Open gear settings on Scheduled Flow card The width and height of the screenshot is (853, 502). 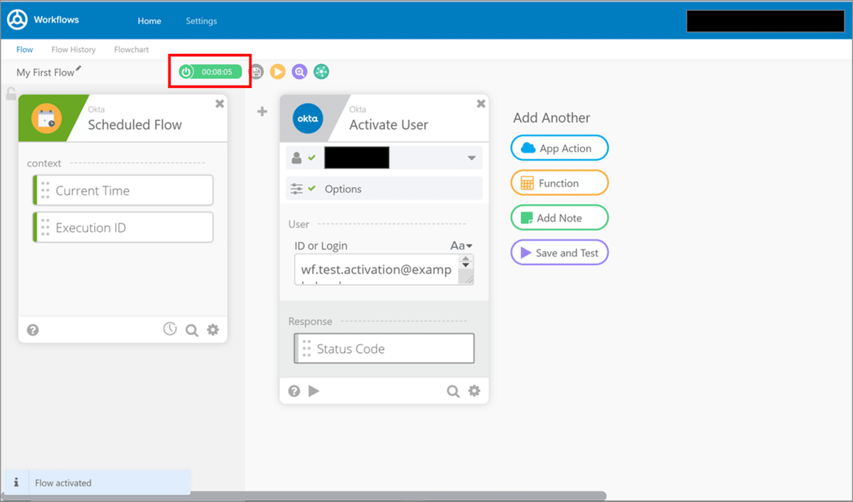[x=213, y=330]
